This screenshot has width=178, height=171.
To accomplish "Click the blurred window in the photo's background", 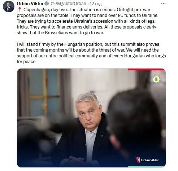I will coord(44,93).
